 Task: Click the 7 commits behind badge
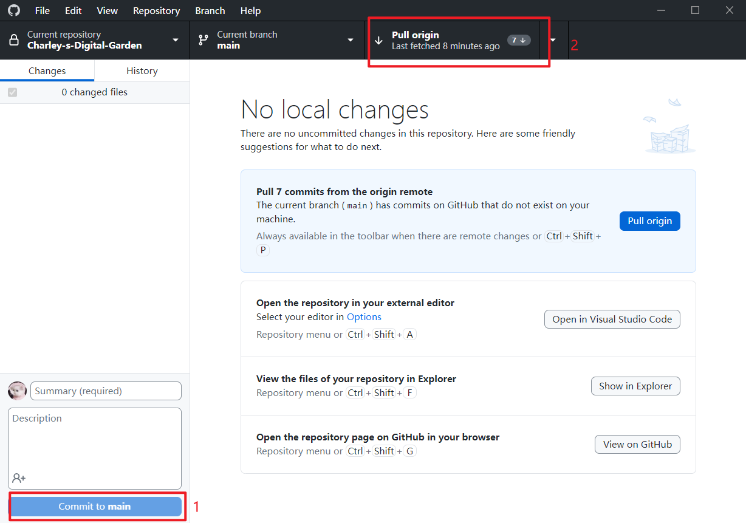(518, 40)
